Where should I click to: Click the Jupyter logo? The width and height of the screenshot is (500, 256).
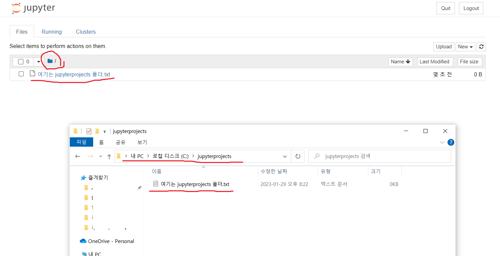coord(33,8)
